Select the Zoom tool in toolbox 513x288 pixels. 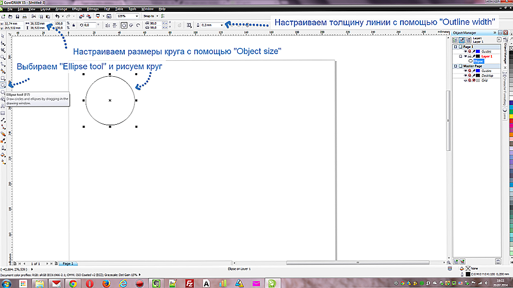click(3, 57)
